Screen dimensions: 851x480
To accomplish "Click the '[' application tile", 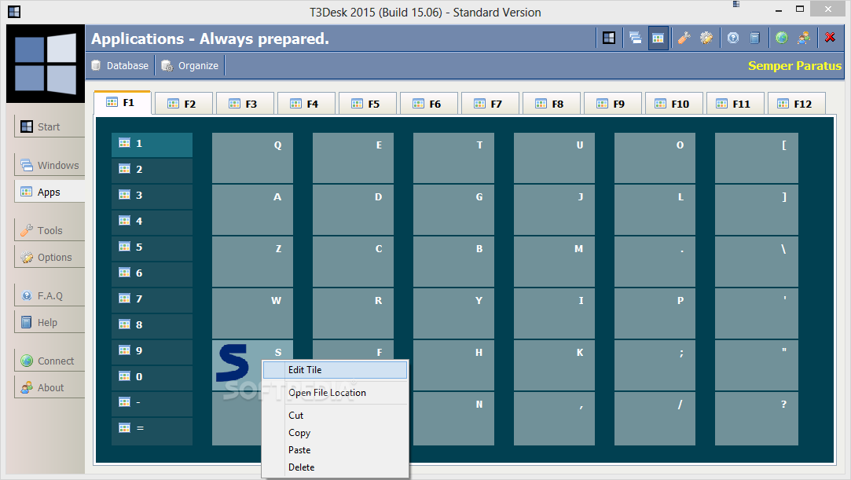I will (x=757, y=158).
